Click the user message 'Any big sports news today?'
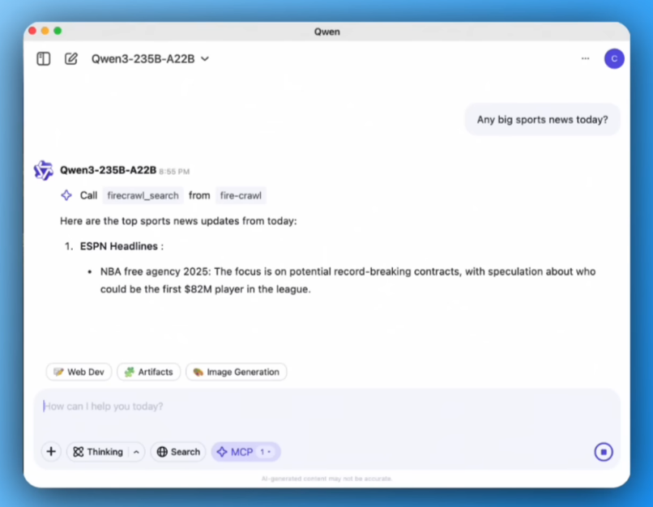Screen dimensions: 653x507 click(x=542, y=120)
